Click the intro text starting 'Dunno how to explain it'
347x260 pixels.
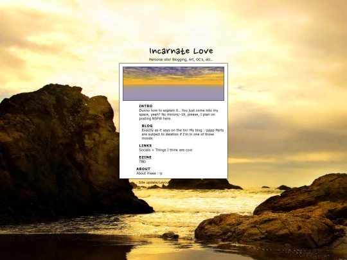pos(179,114)
